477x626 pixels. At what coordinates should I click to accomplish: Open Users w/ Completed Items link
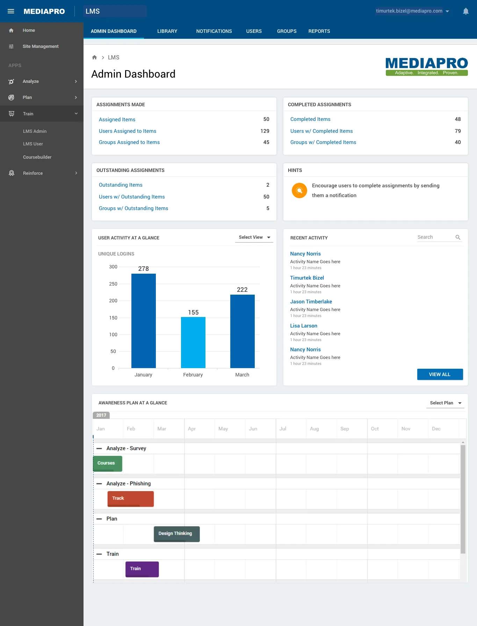(x=321, y=131)
